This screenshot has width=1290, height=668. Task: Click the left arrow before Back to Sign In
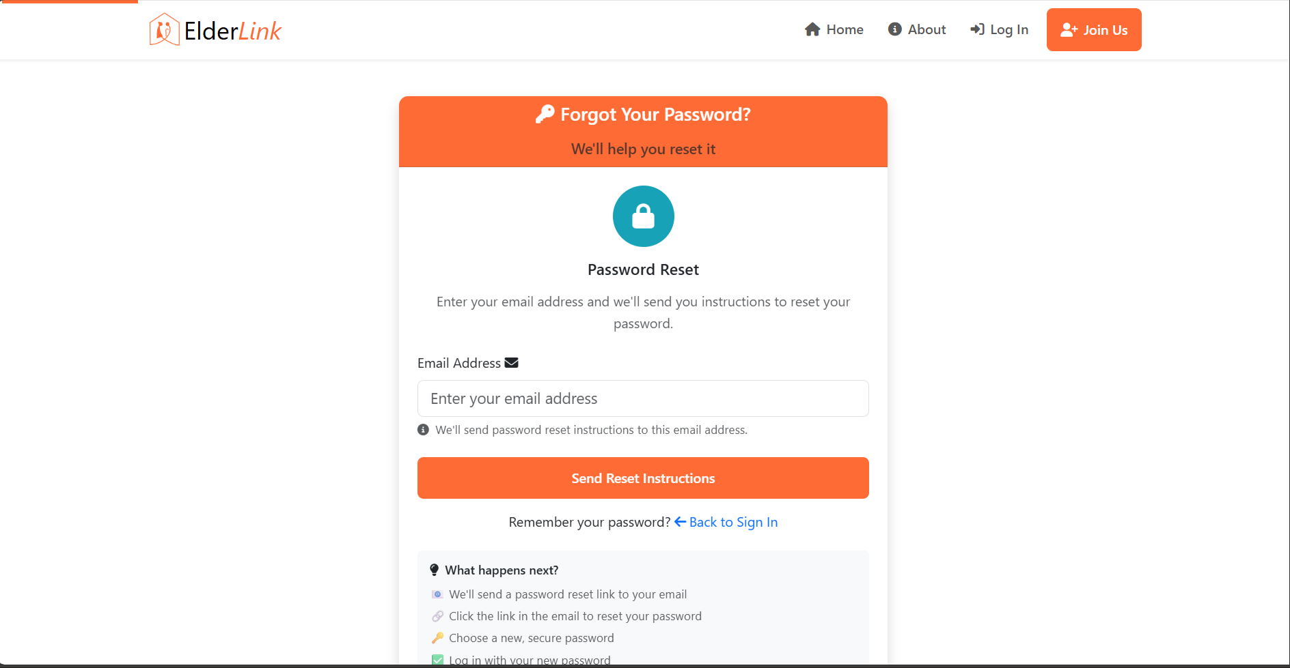coord(681,521)
